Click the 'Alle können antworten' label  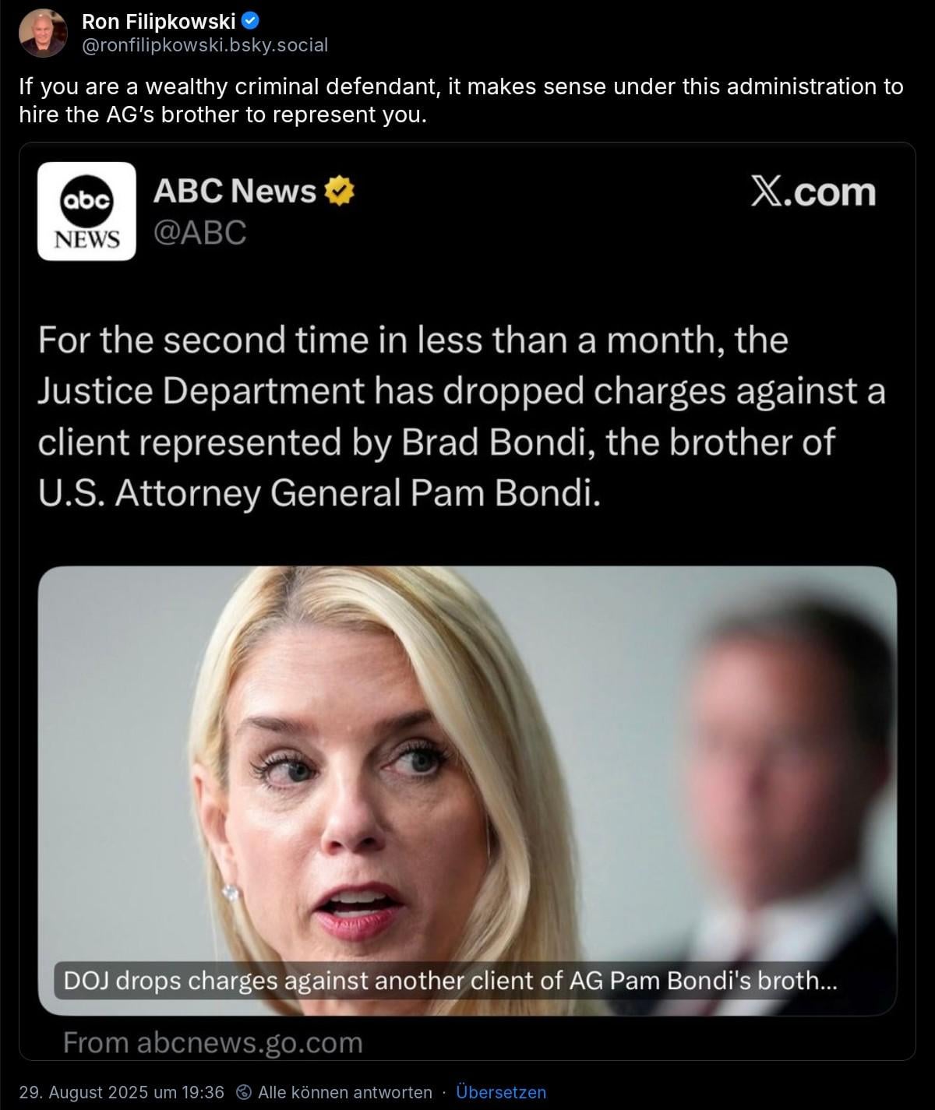click(x=345, y=1092)
